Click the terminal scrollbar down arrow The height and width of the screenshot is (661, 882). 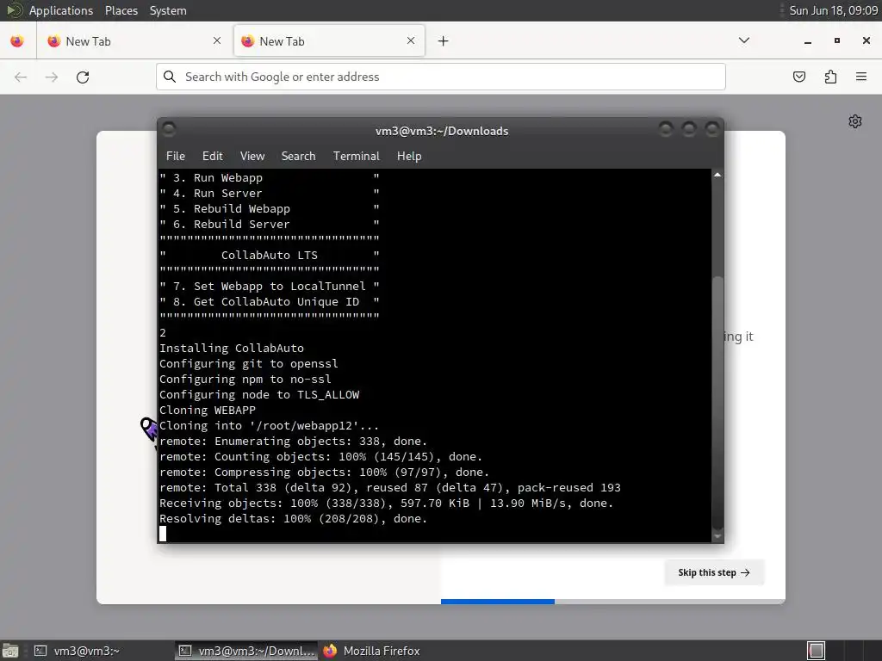[x=717, y=536]
